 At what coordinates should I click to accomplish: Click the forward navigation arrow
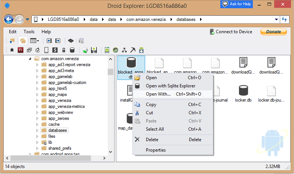pos(19,19)
